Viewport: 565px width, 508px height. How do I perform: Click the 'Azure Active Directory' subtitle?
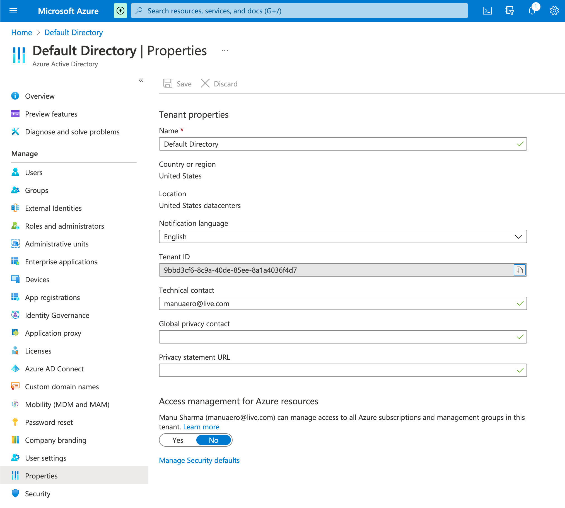[65, 64]
